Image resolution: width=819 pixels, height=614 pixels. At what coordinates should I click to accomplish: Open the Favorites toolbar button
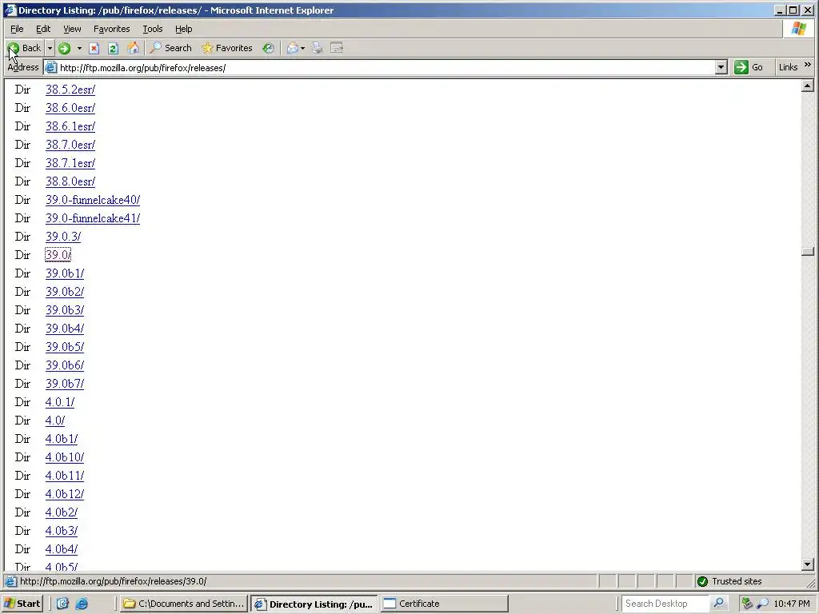(226, 48)
